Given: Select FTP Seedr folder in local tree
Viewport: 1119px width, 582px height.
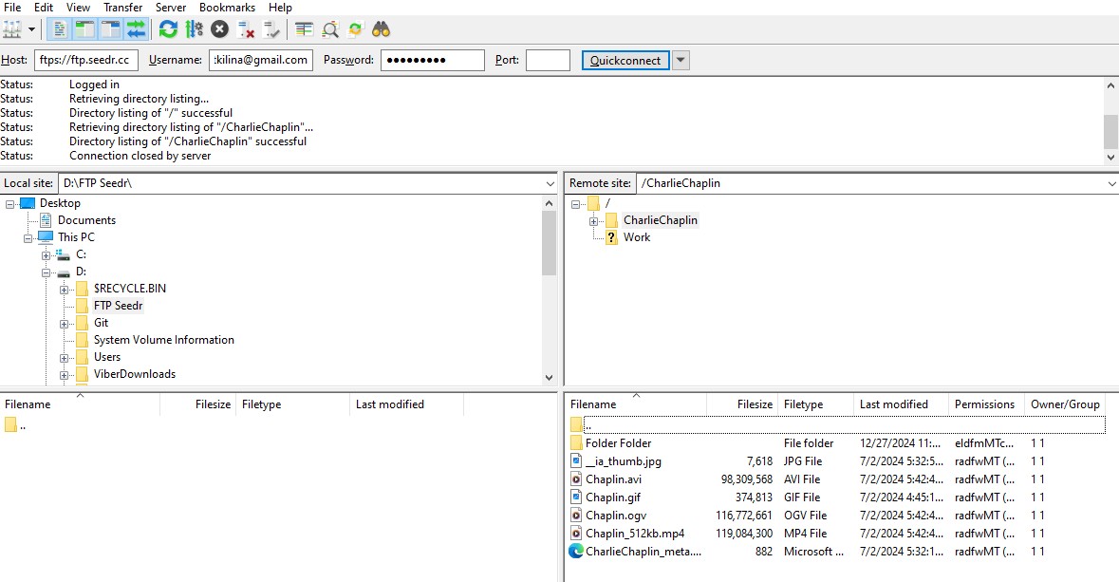Looking at the screenshot, I should click(119, 306).
